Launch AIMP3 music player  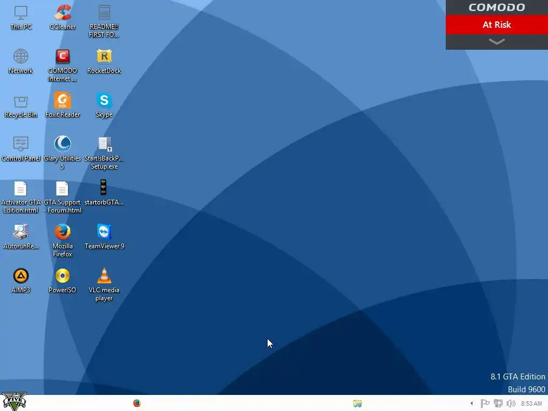[x=21, y=280]
